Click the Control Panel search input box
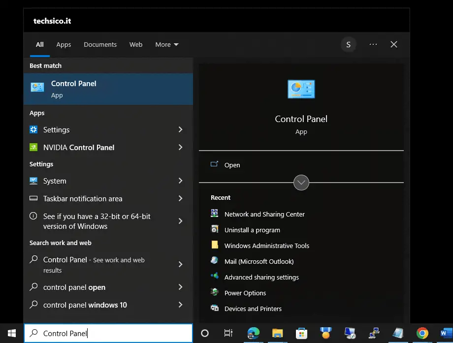453x343 pixels. click(108, 333)
